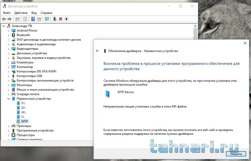Expand the Android Phone category
Viewport: 251px width, 161px height.
pos(8,31)
